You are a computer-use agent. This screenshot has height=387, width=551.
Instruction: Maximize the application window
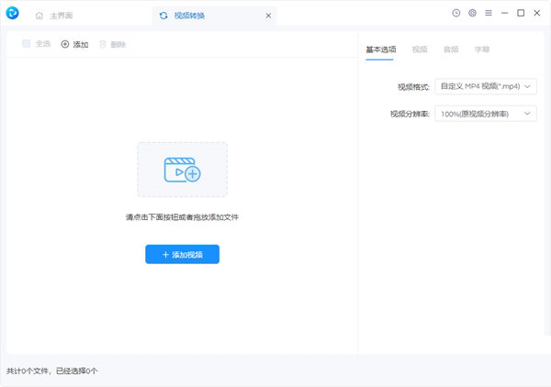pos(521,14)
